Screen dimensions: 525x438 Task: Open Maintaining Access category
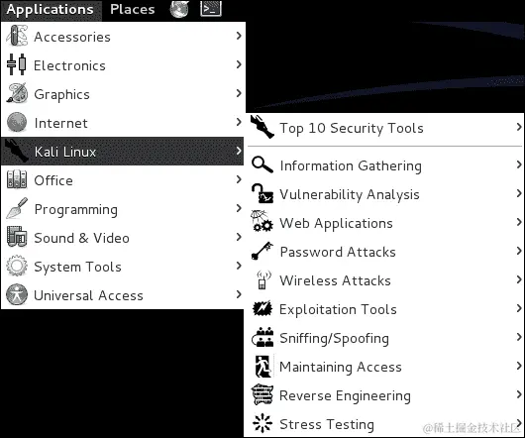(385, 367)
